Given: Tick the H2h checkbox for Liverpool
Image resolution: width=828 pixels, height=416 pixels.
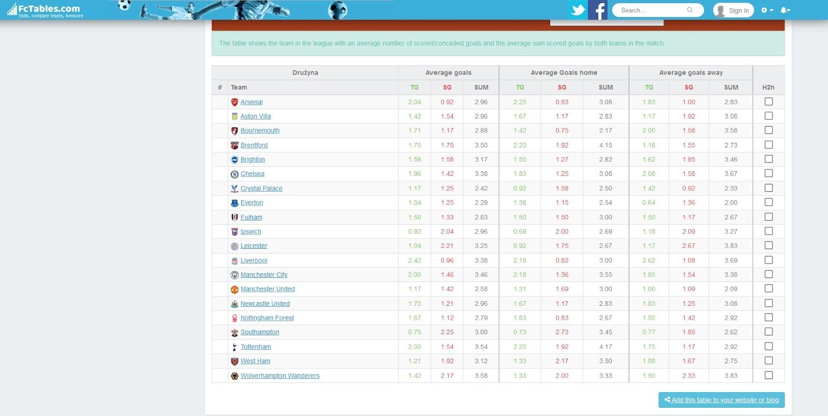Looking at the screenshot, I should pos(768,260).
